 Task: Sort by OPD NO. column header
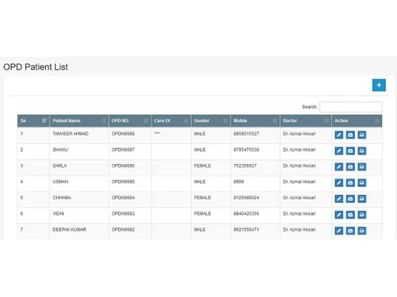click(x=129, y=120)
